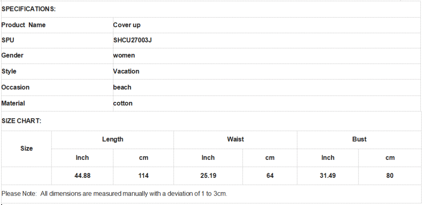422x205 pixels.
Task: Click the Gender label cell
Action: pos(57,55)
